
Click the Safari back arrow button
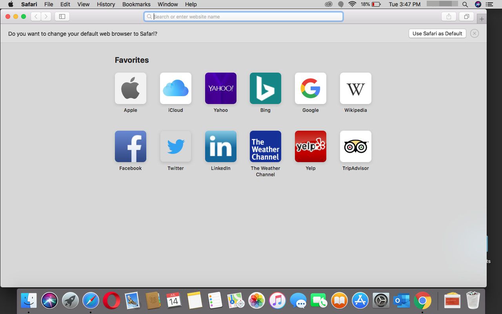tap(36, 16)
